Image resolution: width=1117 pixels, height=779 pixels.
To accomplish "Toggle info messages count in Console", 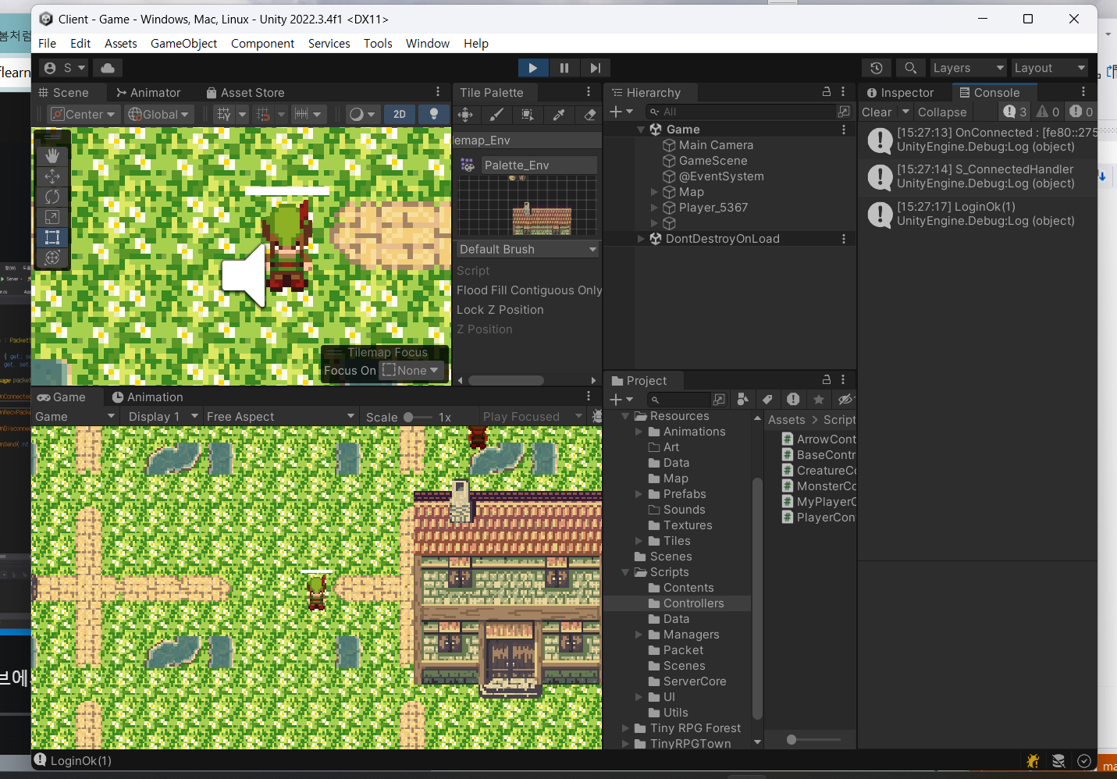I will pyautogui.click(x=1016, y=112).
